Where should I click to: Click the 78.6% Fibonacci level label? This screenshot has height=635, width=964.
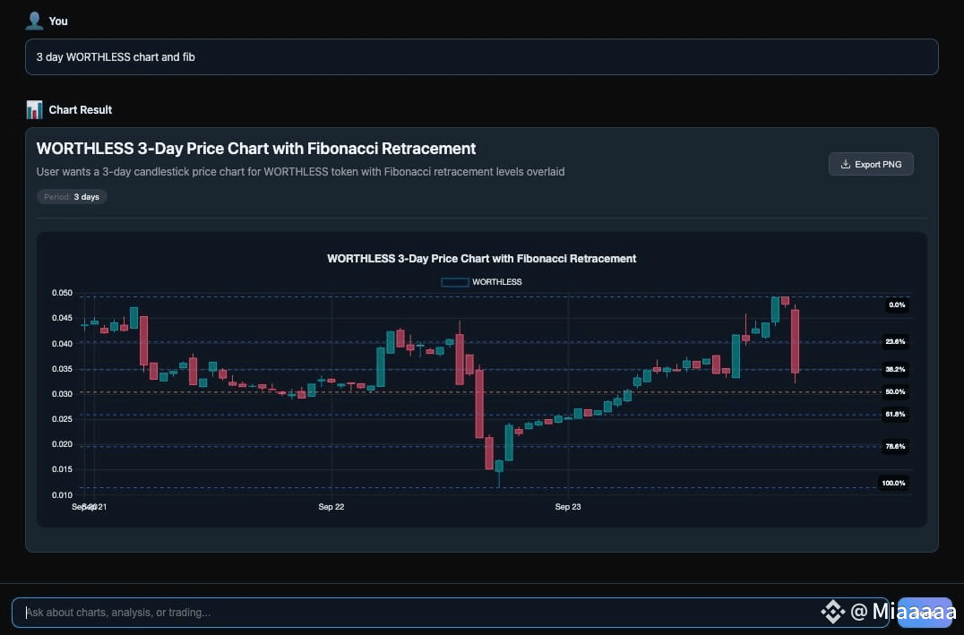click(895, 446)
